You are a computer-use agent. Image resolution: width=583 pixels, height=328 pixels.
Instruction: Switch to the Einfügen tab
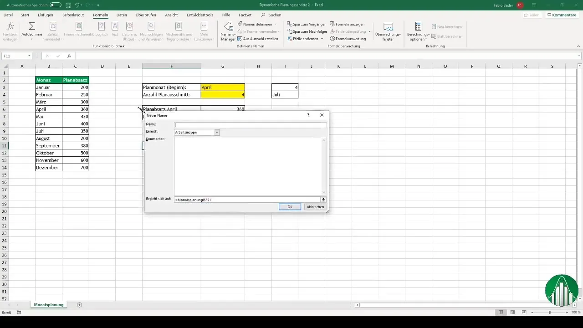click(46, 15)
